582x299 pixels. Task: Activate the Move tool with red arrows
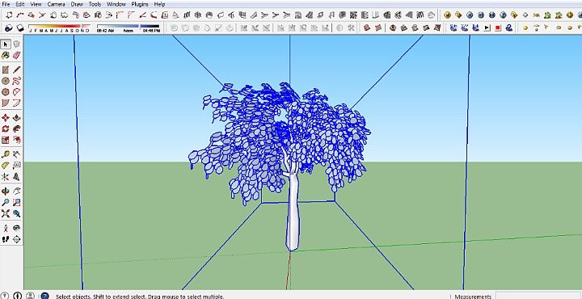(5, 118)
